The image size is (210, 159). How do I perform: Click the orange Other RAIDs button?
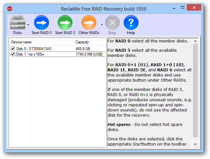coord(89,25)
